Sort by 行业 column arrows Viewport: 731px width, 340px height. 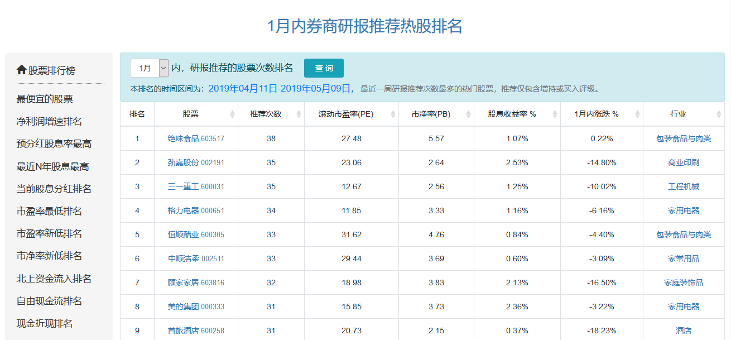[719, 114]
